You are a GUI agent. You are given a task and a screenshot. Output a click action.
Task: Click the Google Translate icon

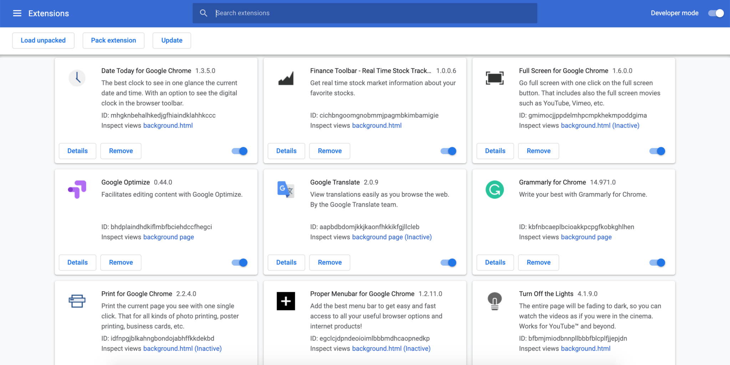286,189
